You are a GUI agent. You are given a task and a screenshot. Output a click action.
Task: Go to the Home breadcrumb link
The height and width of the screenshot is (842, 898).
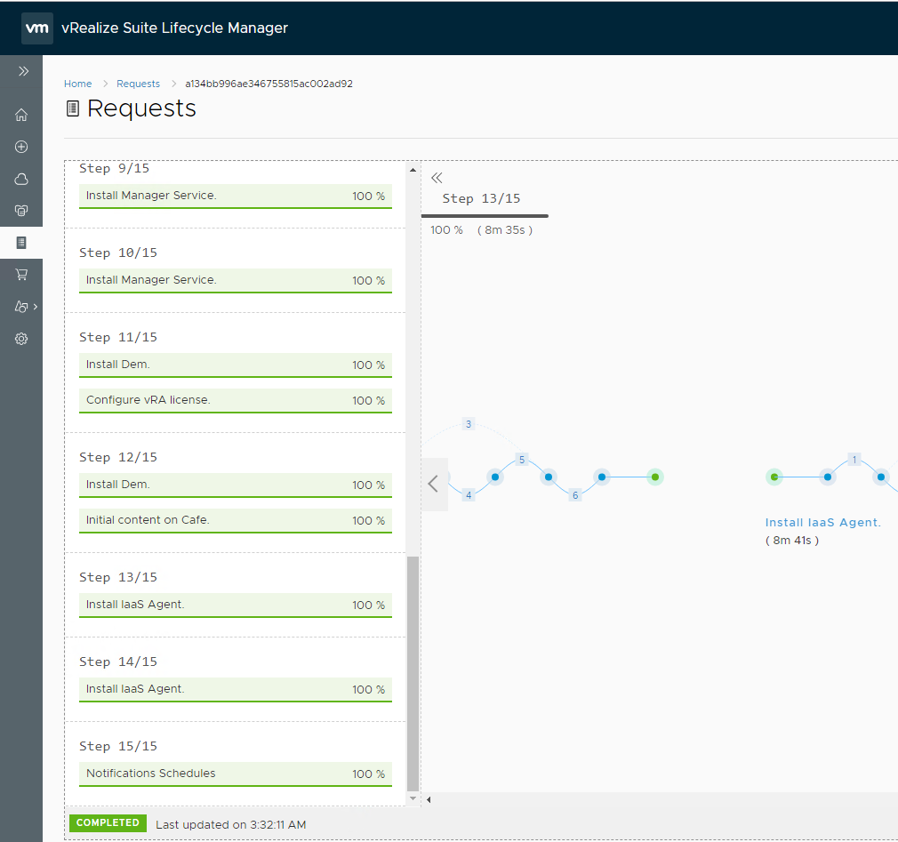77,84
